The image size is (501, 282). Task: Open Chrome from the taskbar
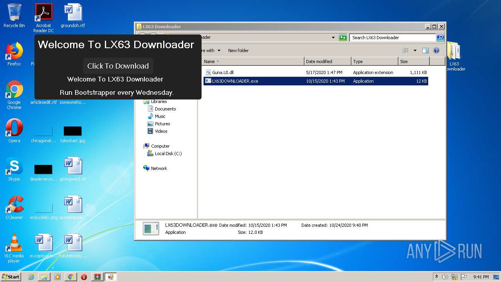coord(70,277)
